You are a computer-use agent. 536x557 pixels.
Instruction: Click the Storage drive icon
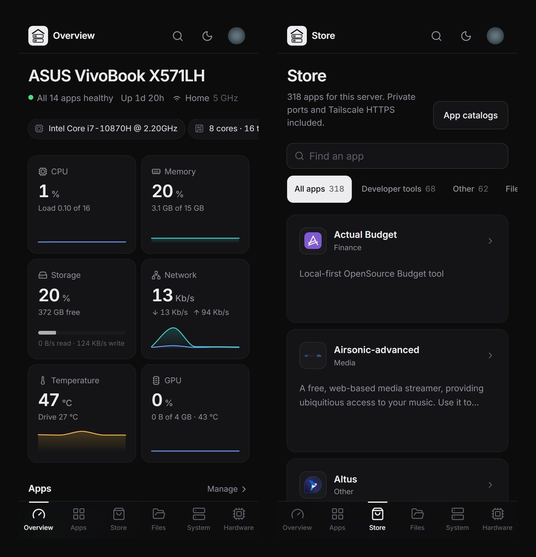(x=43, y=275)
